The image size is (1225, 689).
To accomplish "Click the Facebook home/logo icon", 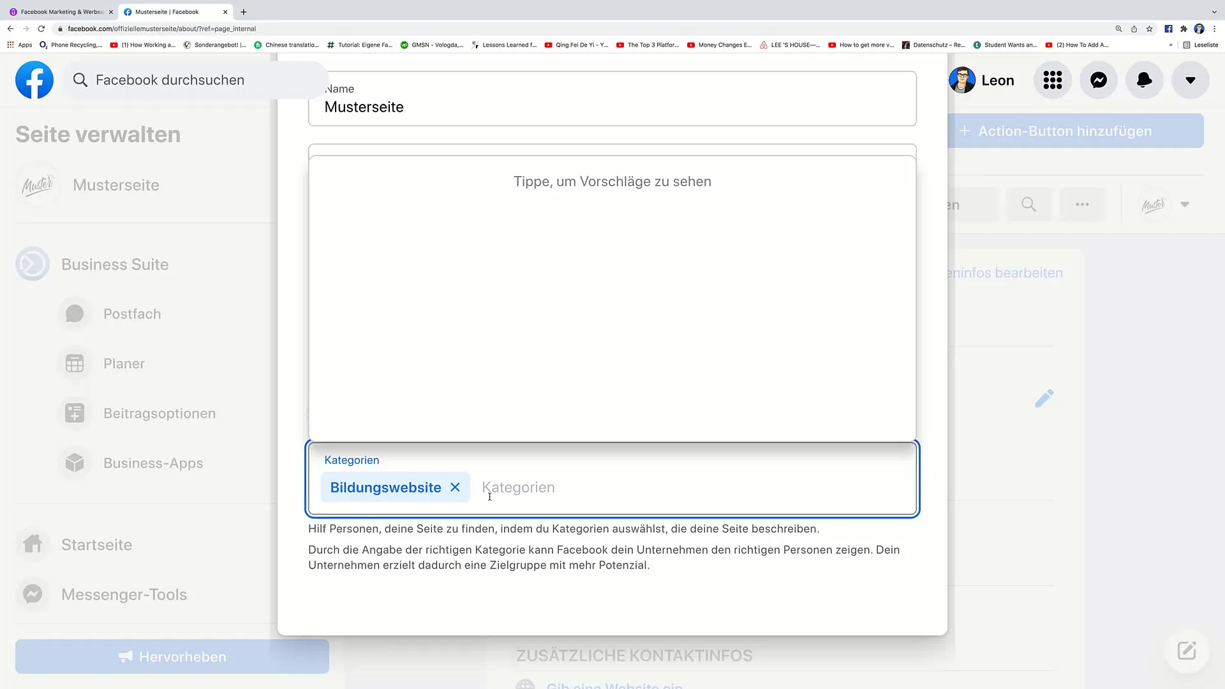I will point(34,80).
